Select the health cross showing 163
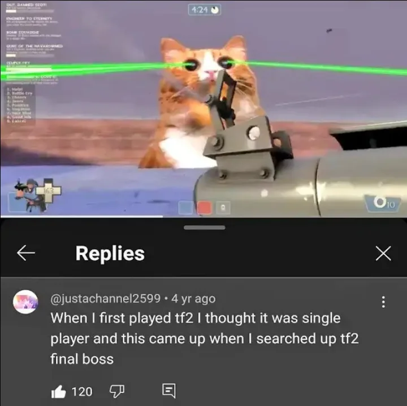Image resolution: width=407 pixels, height=406 pixels. 48,191
